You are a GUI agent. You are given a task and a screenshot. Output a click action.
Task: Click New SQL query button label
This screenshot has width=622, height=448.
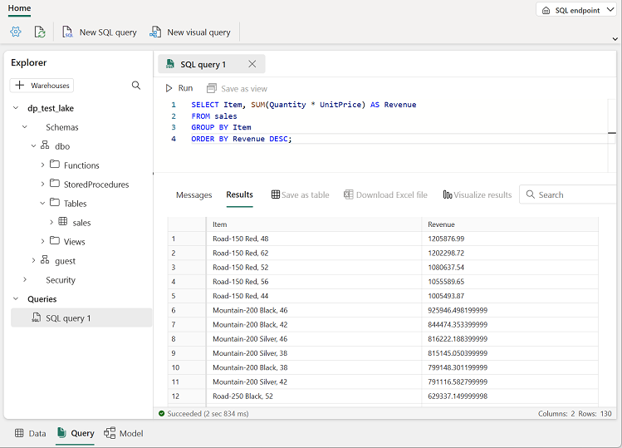click(108, 32)
